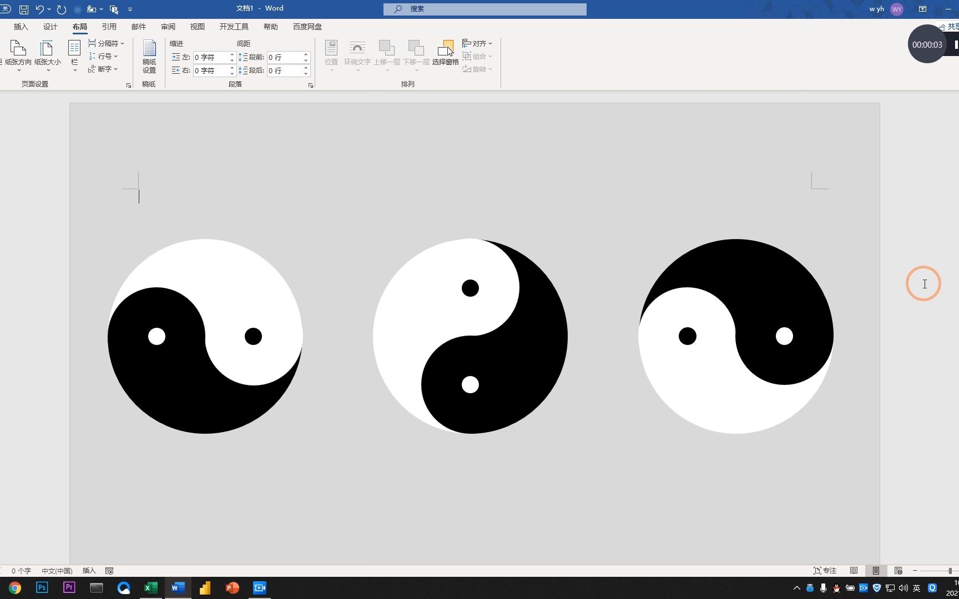Open ribbon display options icon
The height and width of the screenshot is (599, 959).
pos(922,9)
